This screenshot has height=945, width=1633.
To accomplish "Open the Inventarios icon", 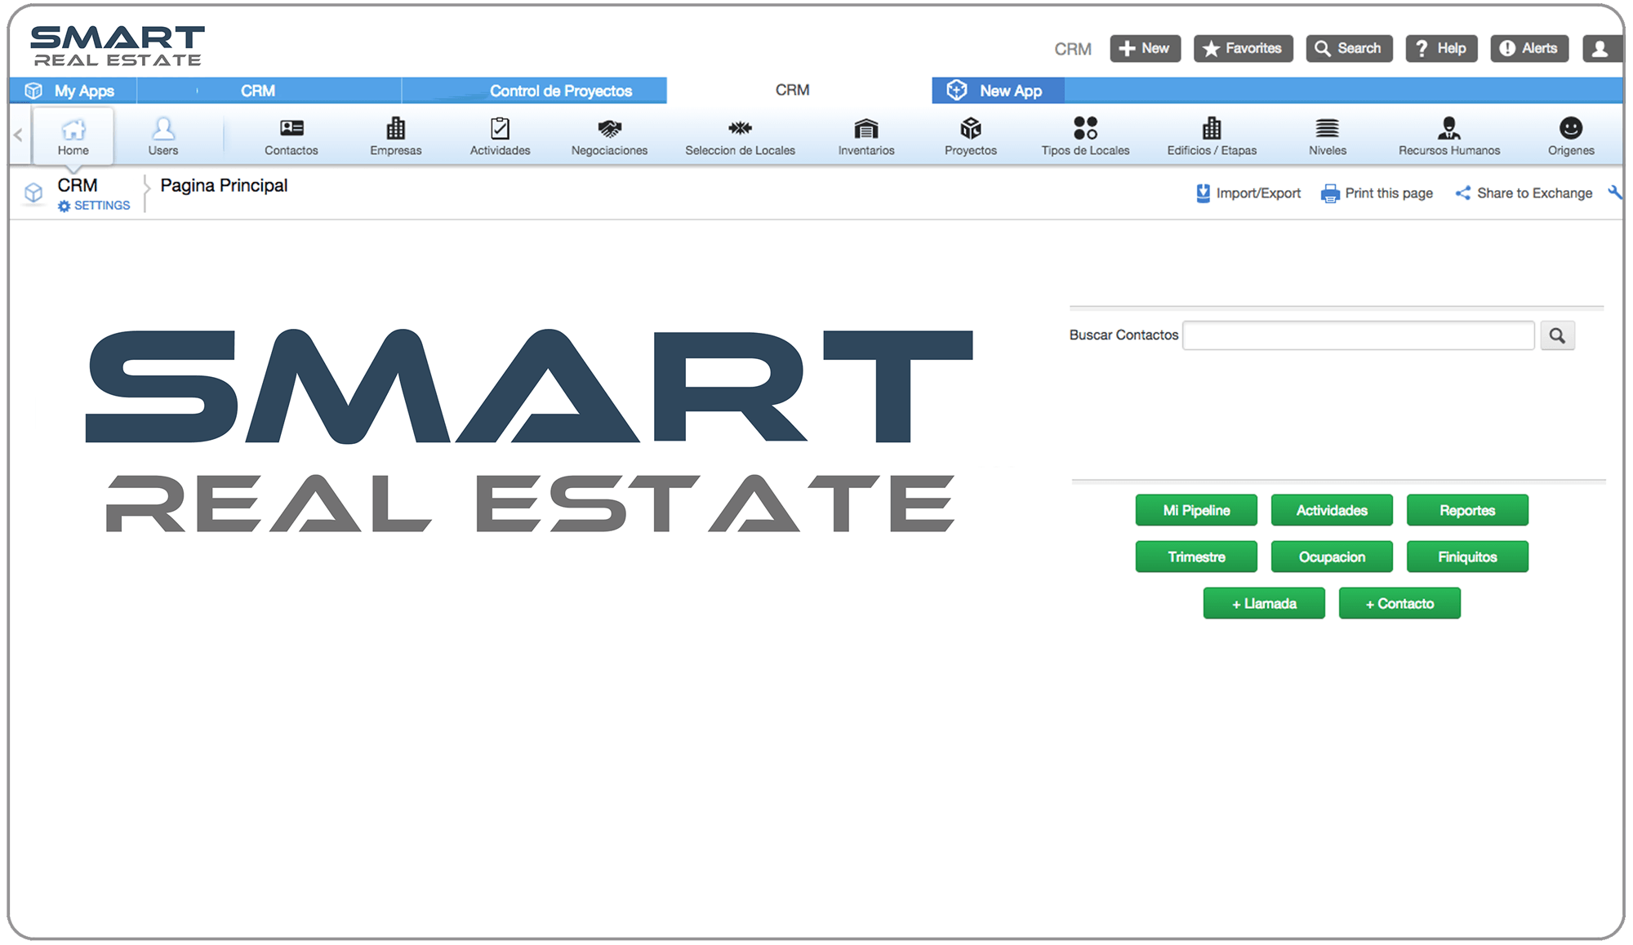I will click(865, 135).
